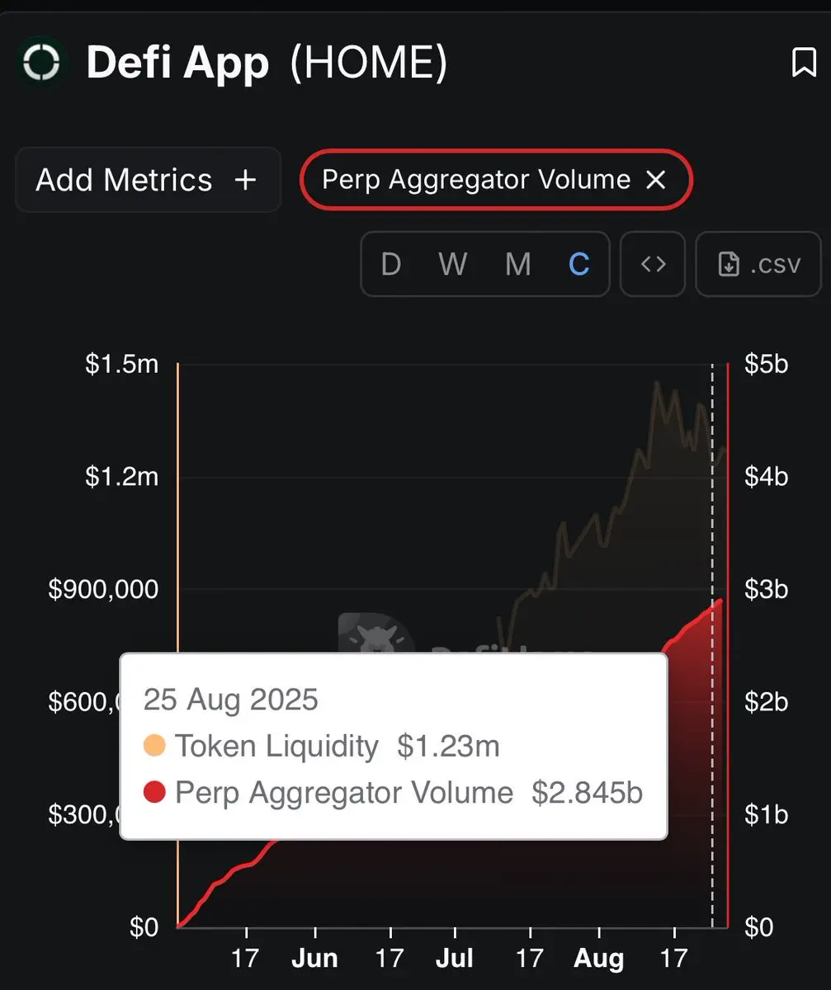Select Cumulative (C) chart mode
Screen dimensions: 831x990
point(579,264)
